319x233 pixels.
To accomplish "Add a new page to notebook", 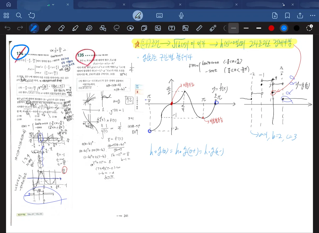I will [275, 15].
